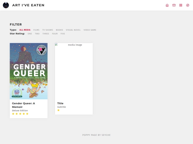This screenshot has width=193, height=144.
Task: Click the Deluxe Edition subtitle text
Action: pos(20,111)
